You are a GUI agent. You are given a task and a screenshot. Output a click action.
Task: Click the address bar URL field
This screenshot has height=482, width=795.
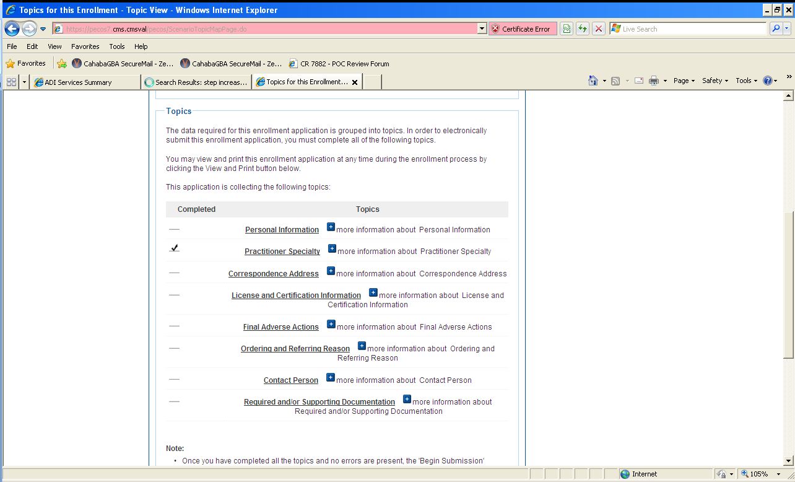pos(264,29)
